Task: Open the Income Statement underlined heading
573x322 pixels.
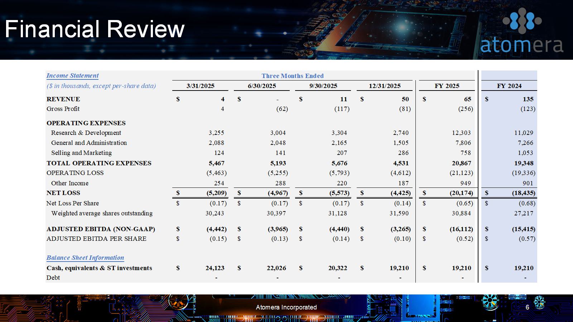Action: coord(72,75)
